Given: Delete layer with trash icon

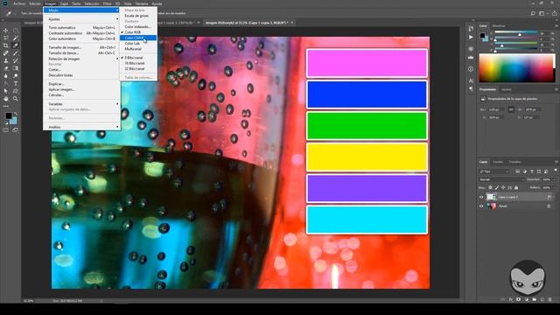Looking at the screenshot, I should 549,299.
